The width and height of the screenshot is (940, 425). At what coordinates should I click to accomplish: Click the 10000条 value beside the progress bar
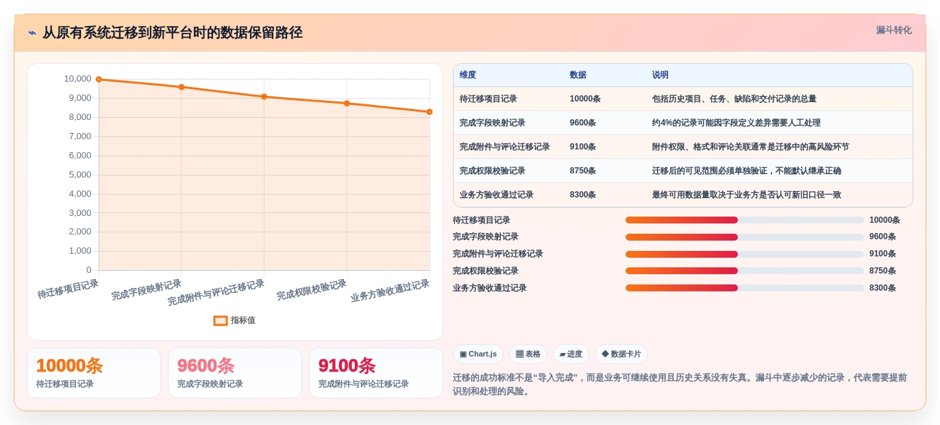click(885, 220)
